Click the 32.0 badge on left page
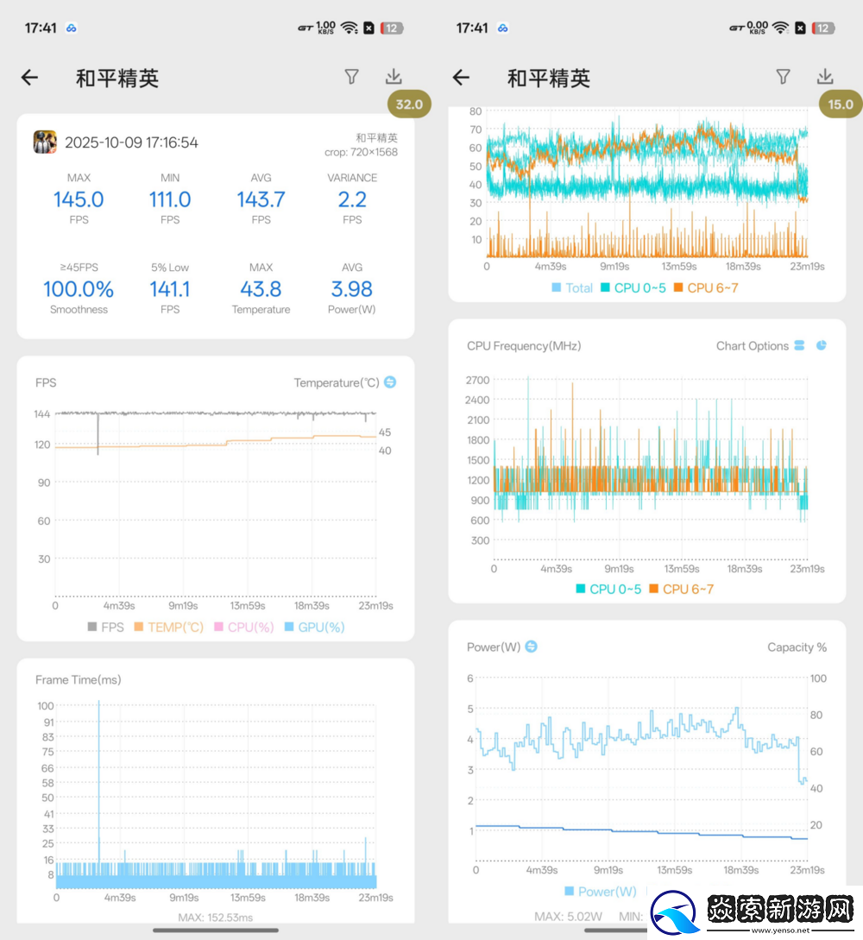 (408, 104)
